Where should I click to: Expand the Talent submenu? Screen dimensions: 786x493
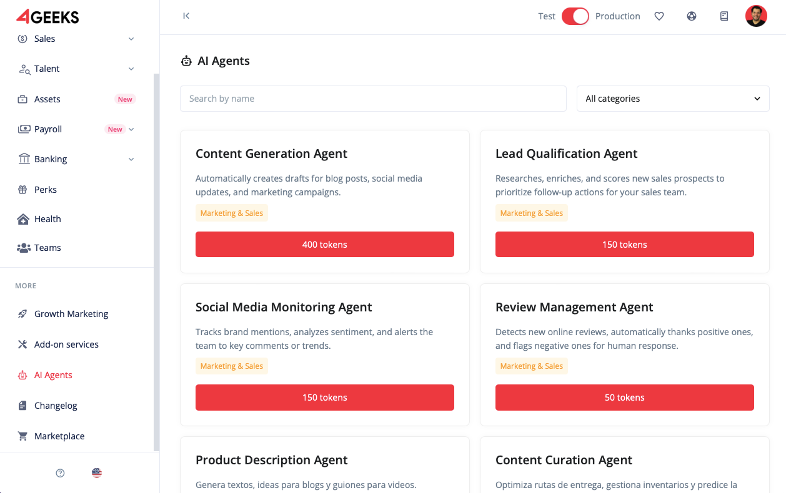131,69
